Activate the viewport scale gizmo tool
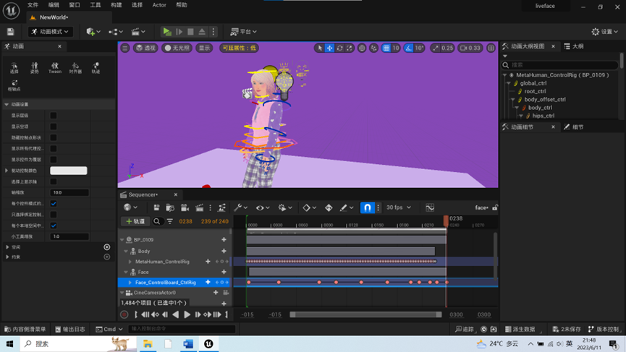Screen dimensions: 626x352 click(x=350, y=48)
